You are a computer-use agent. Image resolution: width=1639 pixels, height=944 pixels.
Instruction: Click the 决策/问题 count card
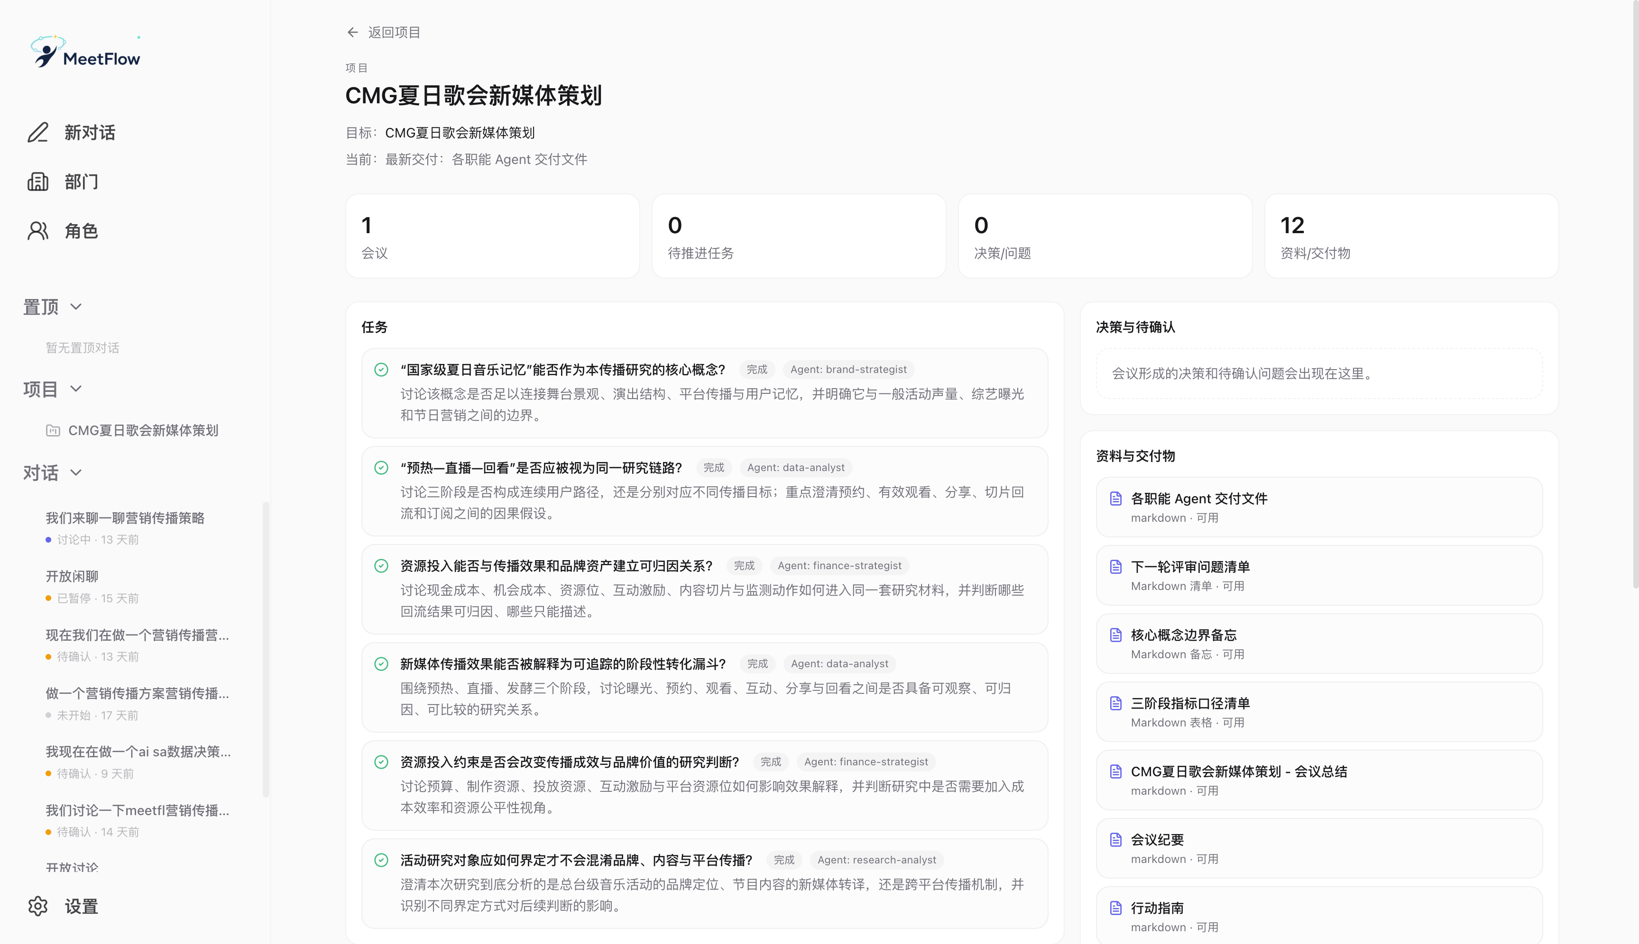click(1105, 236)
